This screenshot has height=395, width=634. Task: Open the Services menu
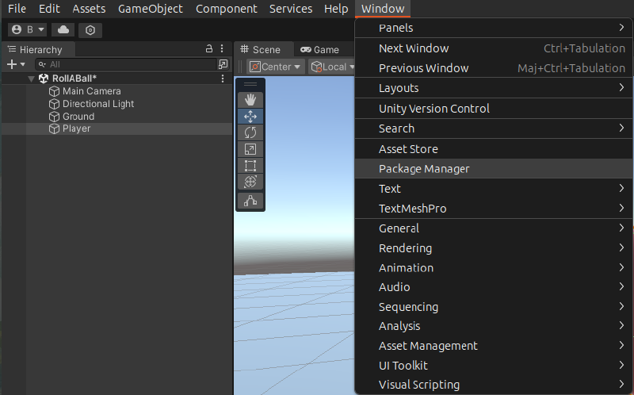coord(291,9)
